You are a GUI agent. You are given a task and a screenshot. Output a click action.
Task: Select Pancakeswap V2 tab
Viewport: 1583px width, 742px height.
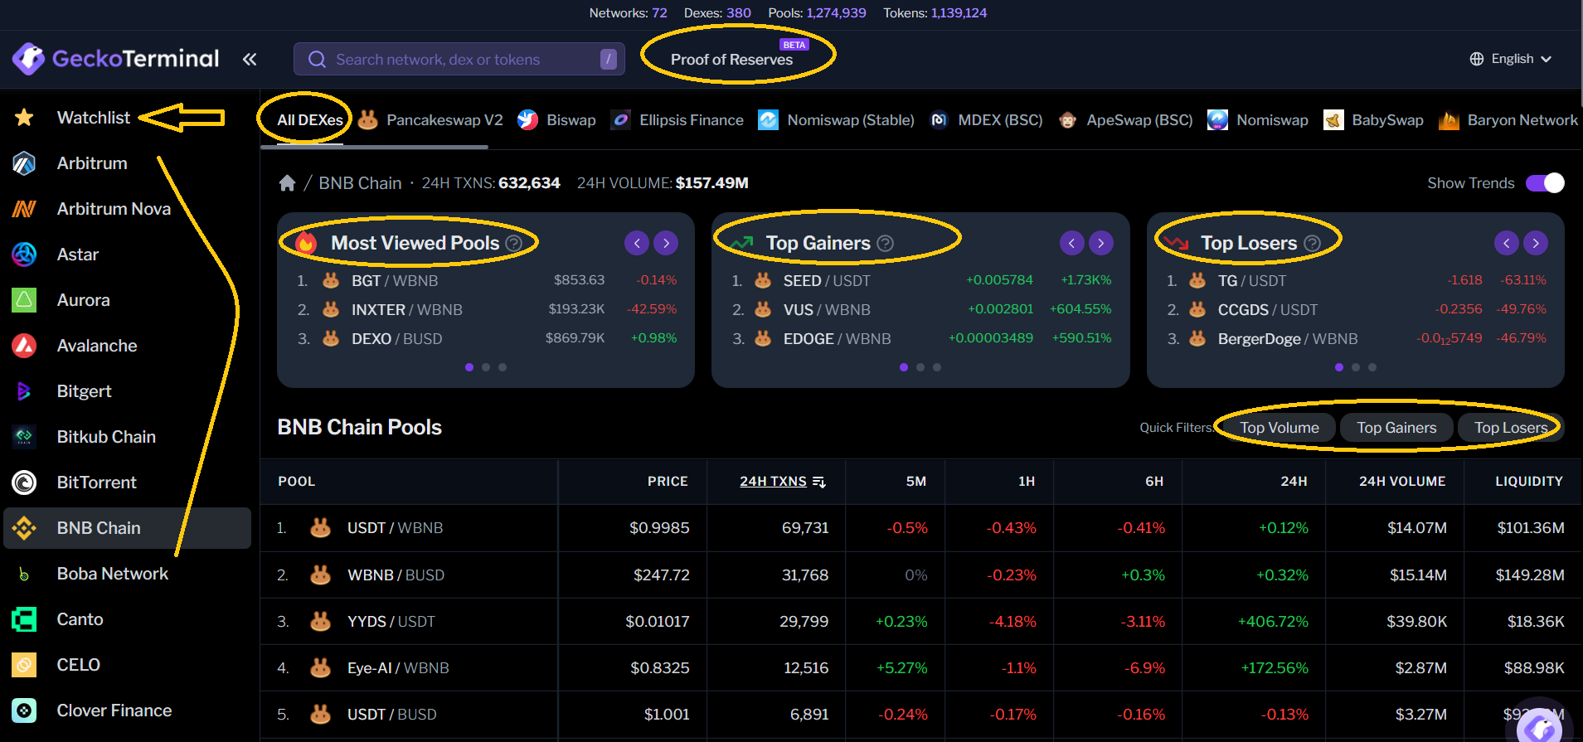click(x=430, y=120)
